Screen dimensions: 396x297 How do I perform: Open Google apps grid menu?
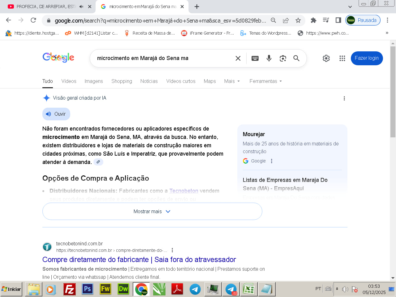pyautogui.click(x=342, y=58)
